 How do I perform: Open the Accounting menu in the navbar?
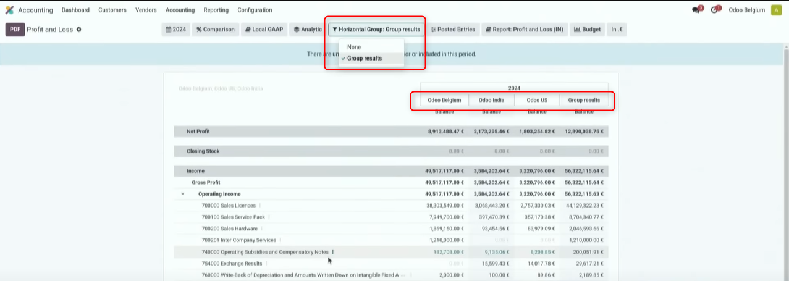point(180,10)
